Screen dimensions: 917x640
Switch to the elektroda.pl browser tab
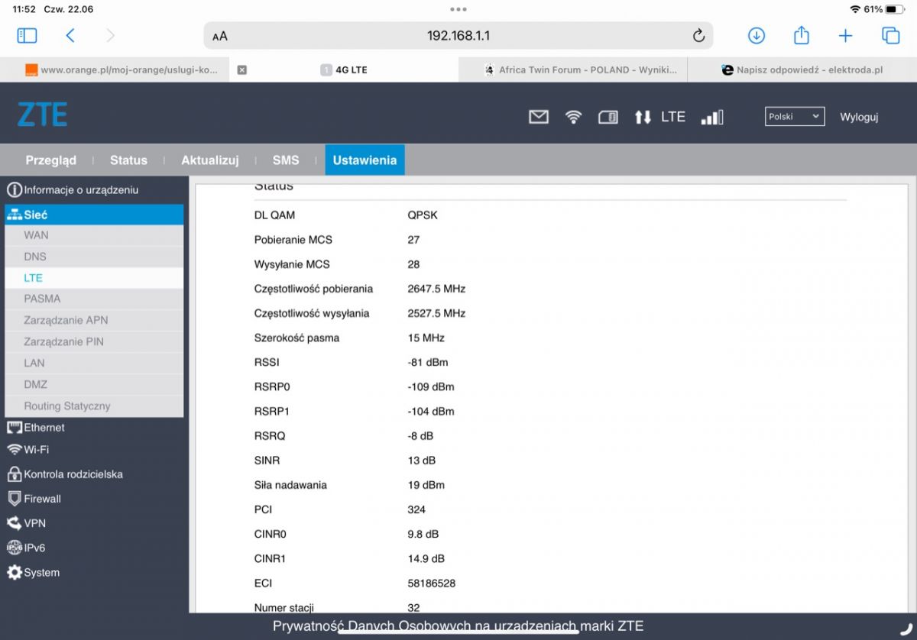(802, 69)
